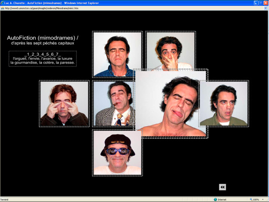
Task: Select number 7 link in the menu
Action: click(x=58, y=55)
